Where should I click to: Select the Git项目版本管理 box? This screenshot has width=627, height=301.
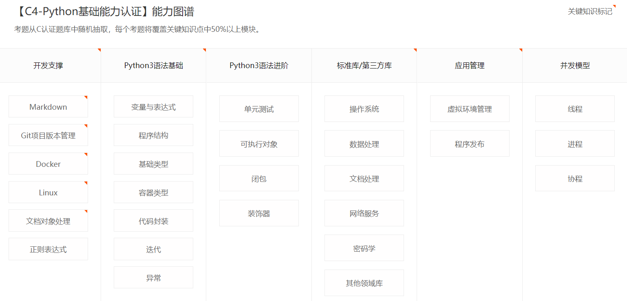48,135
